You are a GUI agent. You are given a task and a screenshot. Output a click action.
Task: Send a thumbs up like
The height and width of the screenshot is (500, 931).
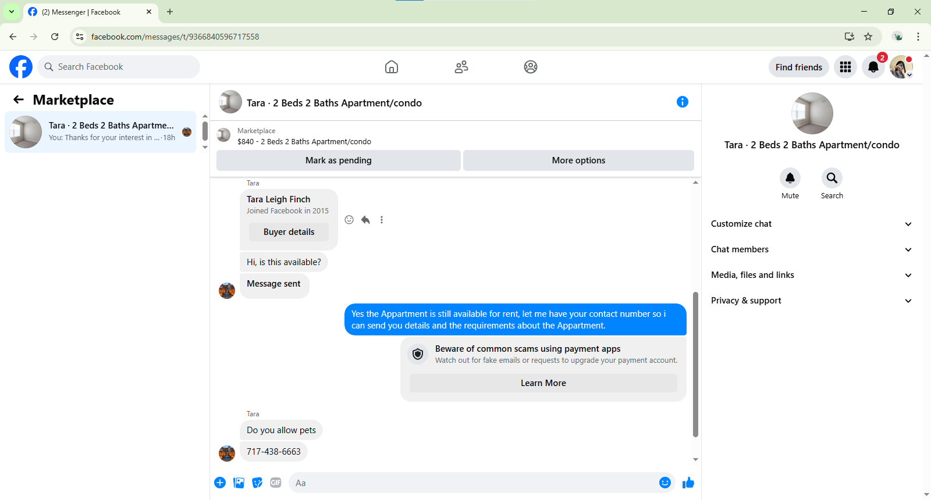[688, 483]
